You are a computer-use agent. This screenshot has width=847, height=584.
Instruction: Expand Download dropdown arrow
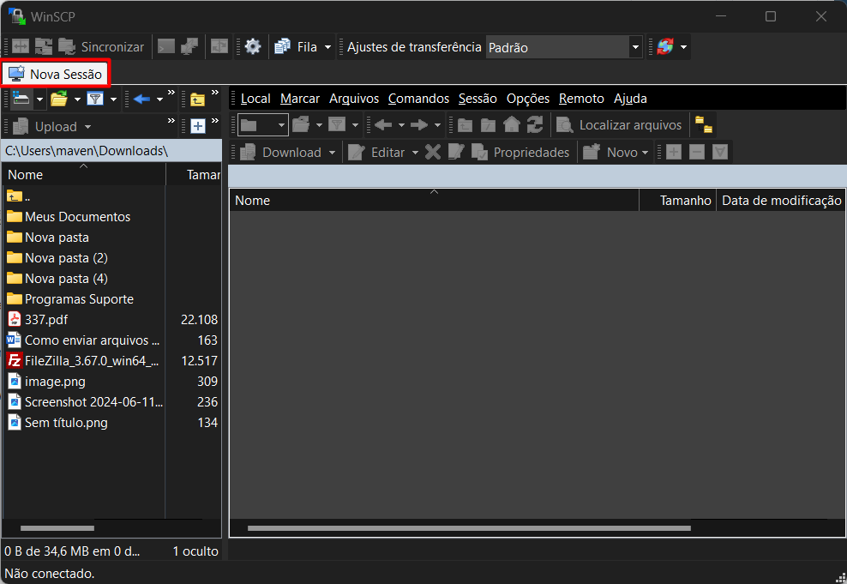coord(332,153)
